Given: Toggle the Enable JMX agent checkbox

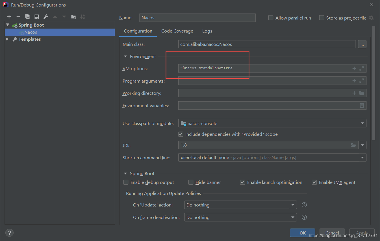Looking at the screenshot, I should click(x=314, y=182).
